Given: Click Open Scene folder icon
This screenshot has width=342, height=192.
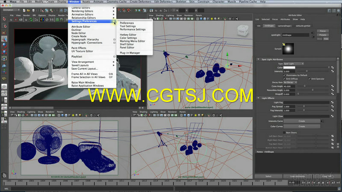Looking at the screenshot, I should tap(28, 10).
